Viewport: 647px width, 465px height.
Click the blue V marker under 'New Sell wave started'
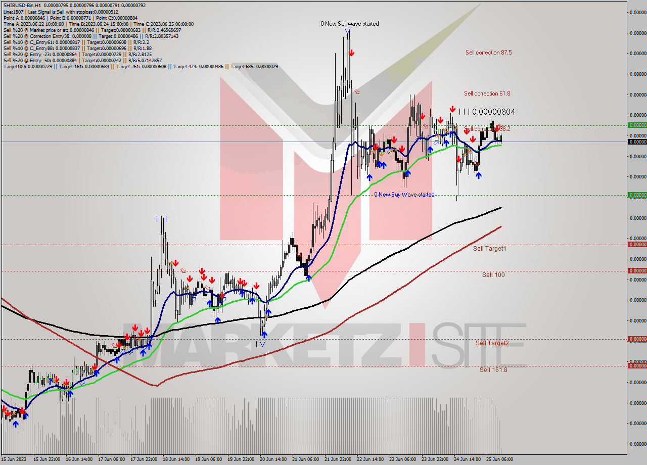pos(347,31)
